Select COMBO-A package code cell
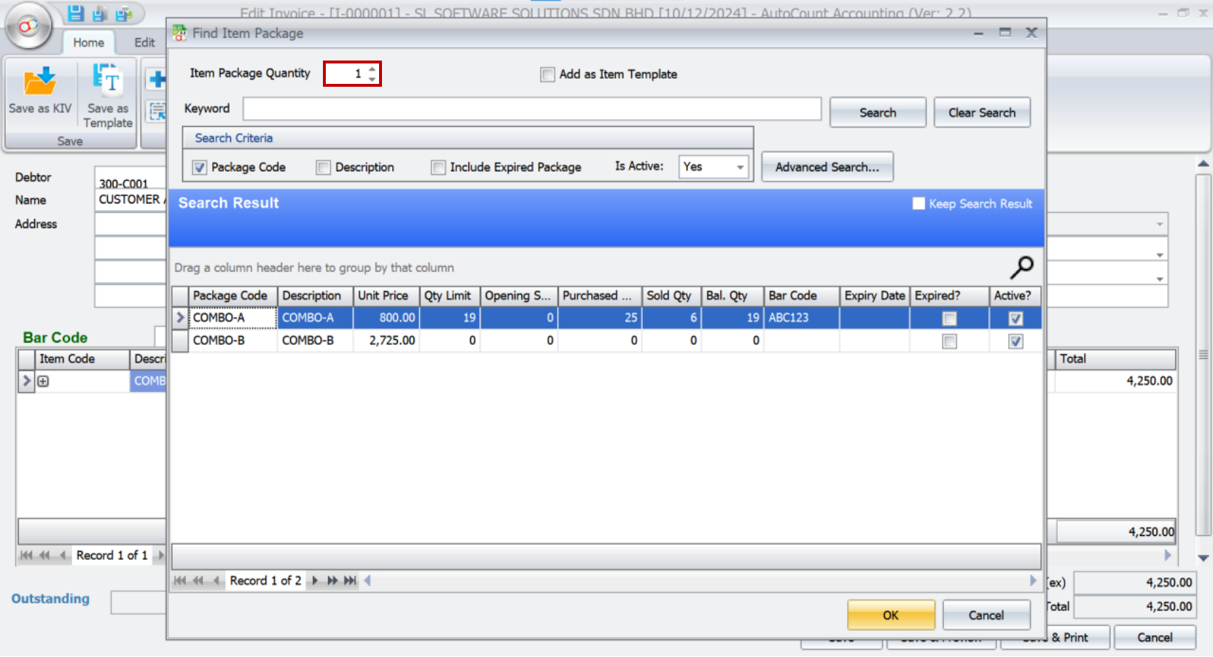This screenshot has height=657, width=1213. coord(233,318)
